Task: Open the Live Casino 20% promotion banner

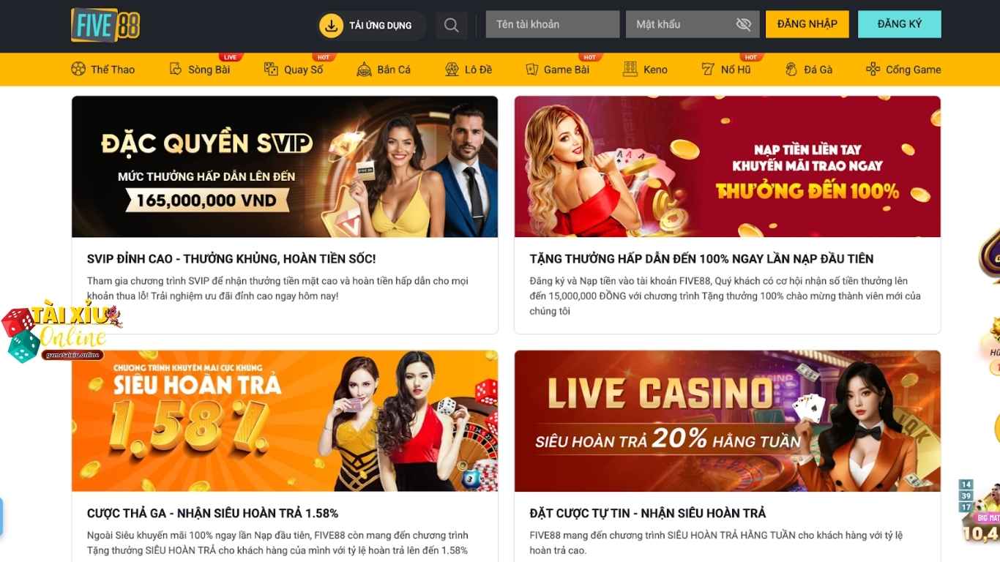Action: pos(728,421)
